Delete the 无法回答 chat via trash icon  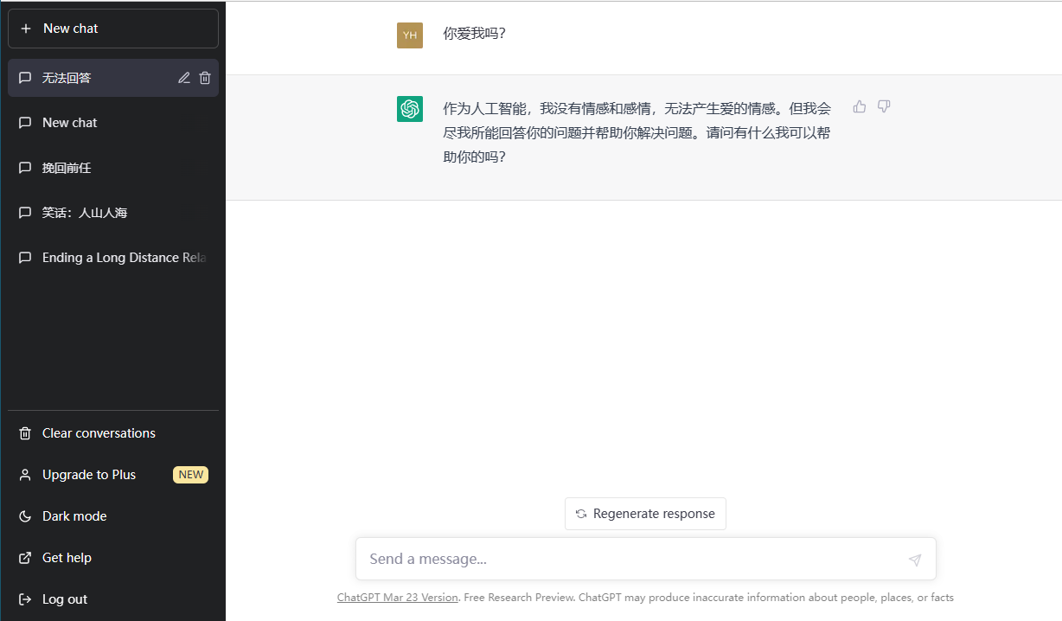(205, 78)
